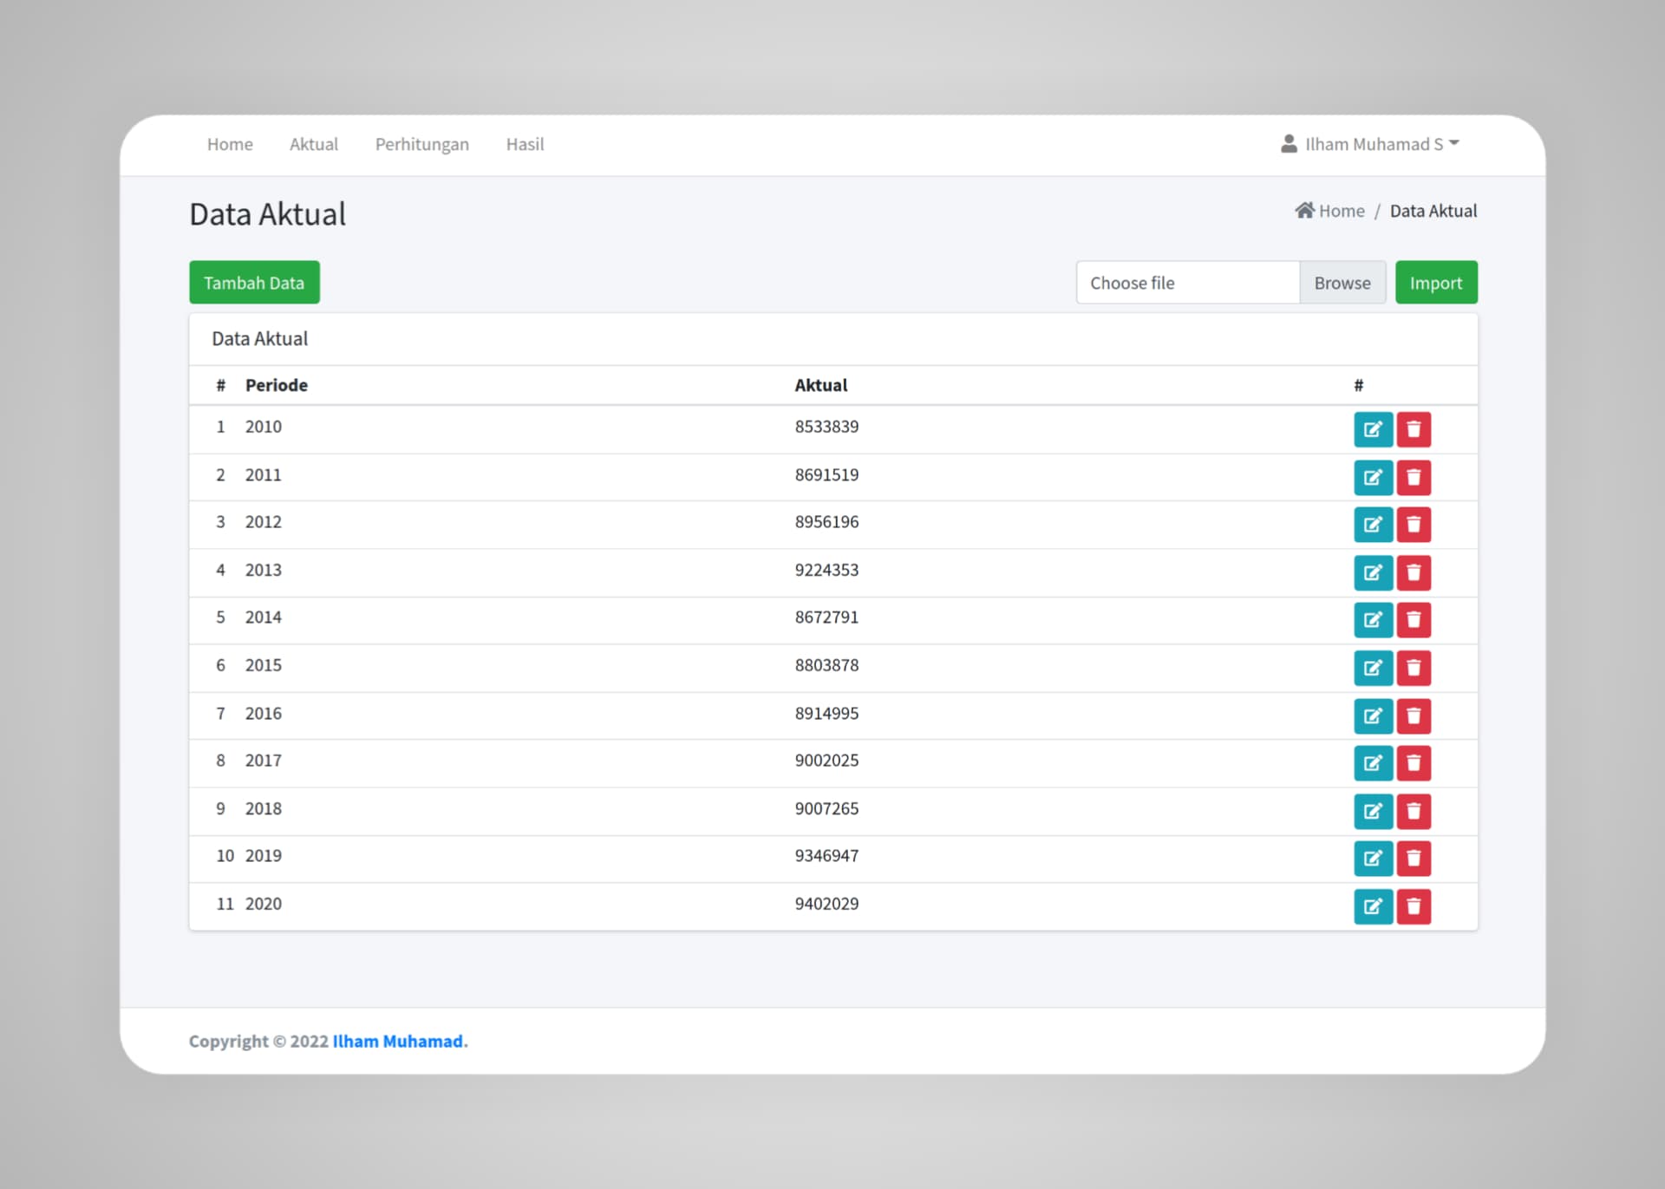
Task: Edit the 2019 row
Action: (x=1373, y=859)
